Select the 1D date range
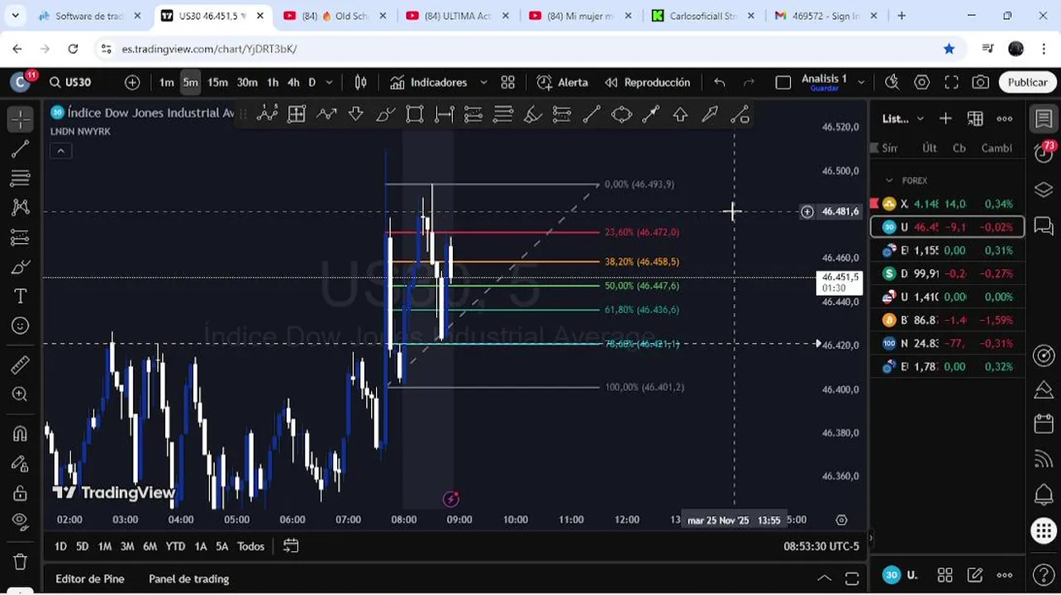1061x595 pixels. pyautogui.click(x=60, y=546)
